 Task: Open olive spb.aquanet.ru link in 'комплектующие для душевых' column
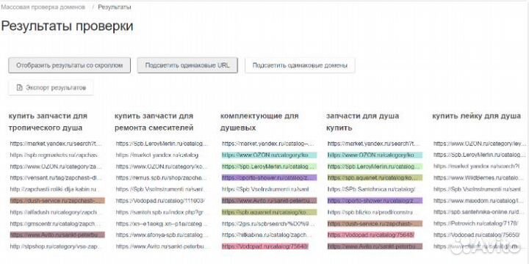[x=269, y=212]
